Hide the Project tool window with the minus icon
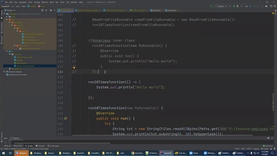 click(55, 10)
